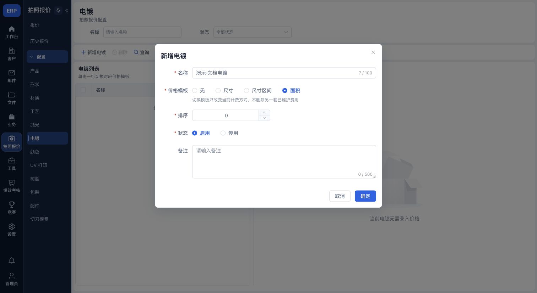Set status to 启用

coord(201,133)
